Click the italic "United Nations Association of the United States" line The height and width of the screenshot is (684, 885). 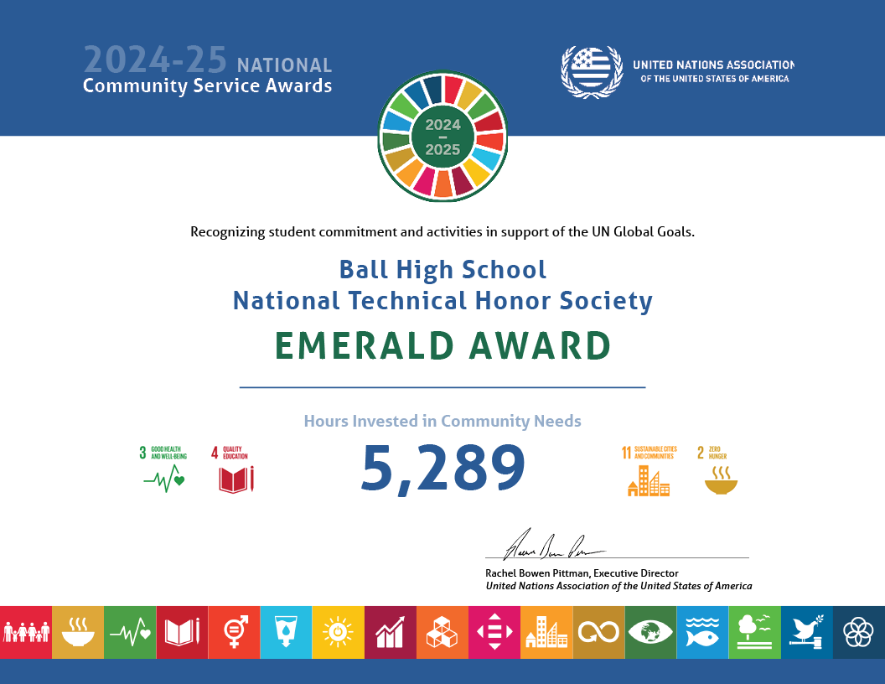click(x=618, y=586)
